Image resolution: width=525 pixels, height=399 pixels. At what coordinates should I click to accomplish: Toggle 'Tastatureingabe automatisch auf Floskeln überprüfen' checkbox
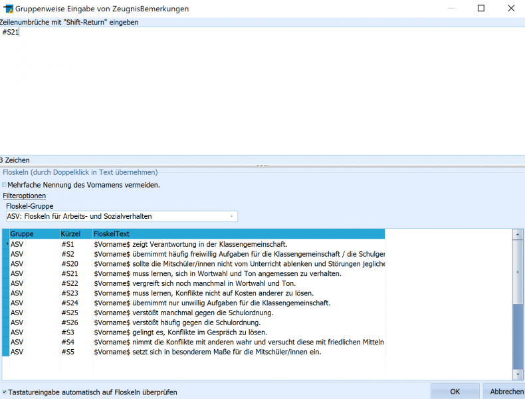5,392
